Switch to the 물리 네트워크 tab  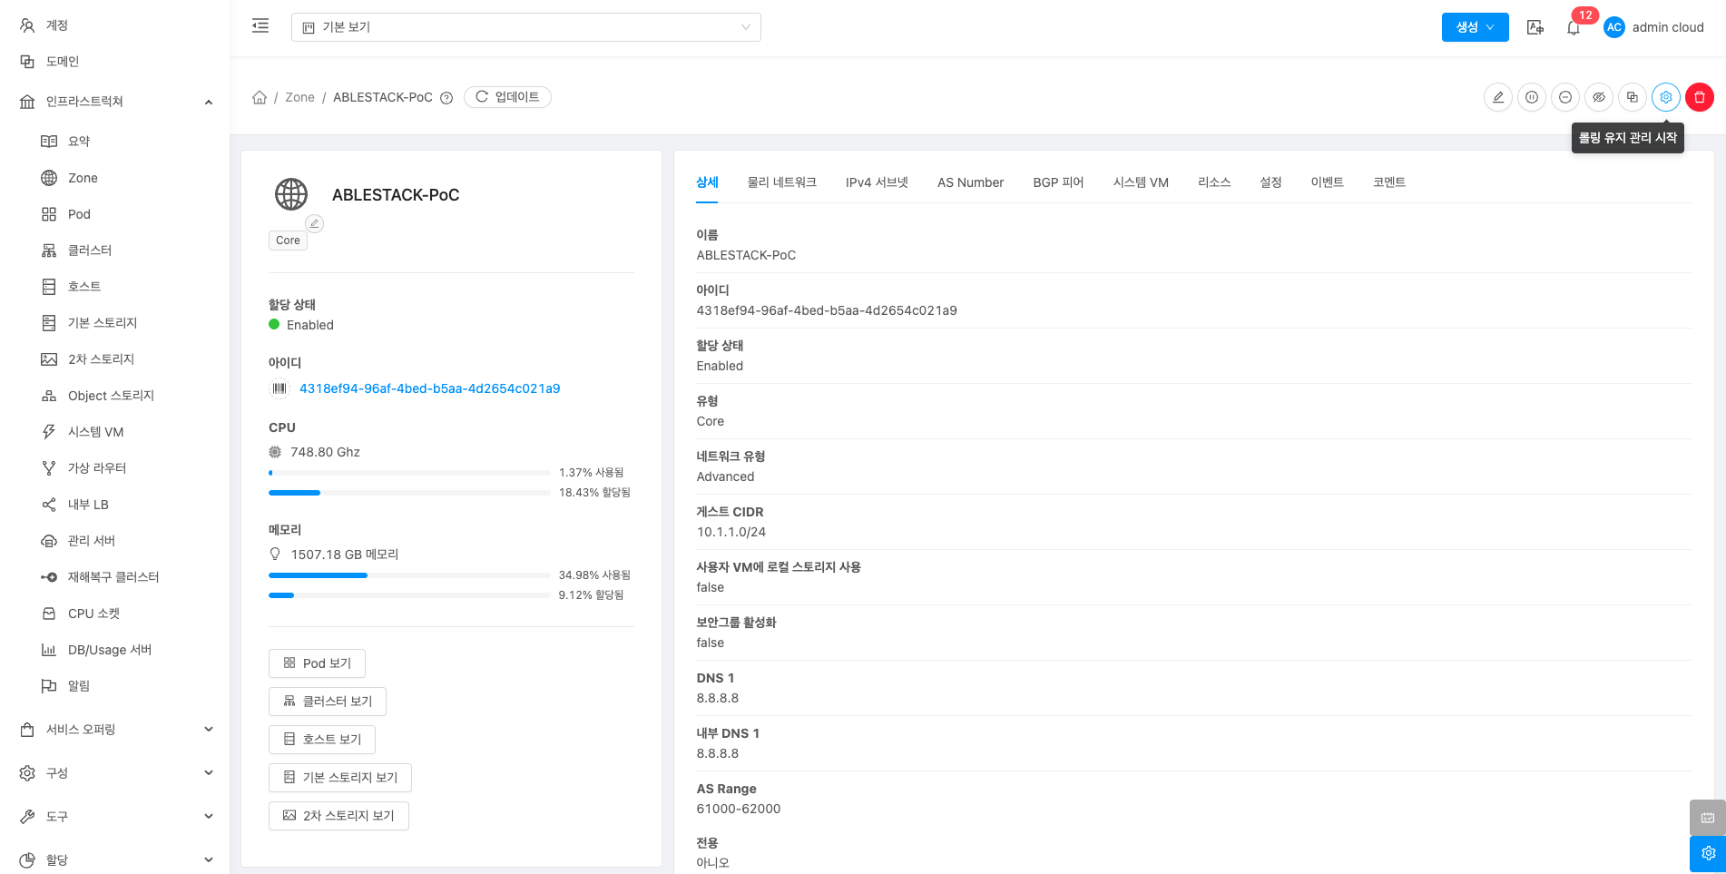tap(781, 182)
